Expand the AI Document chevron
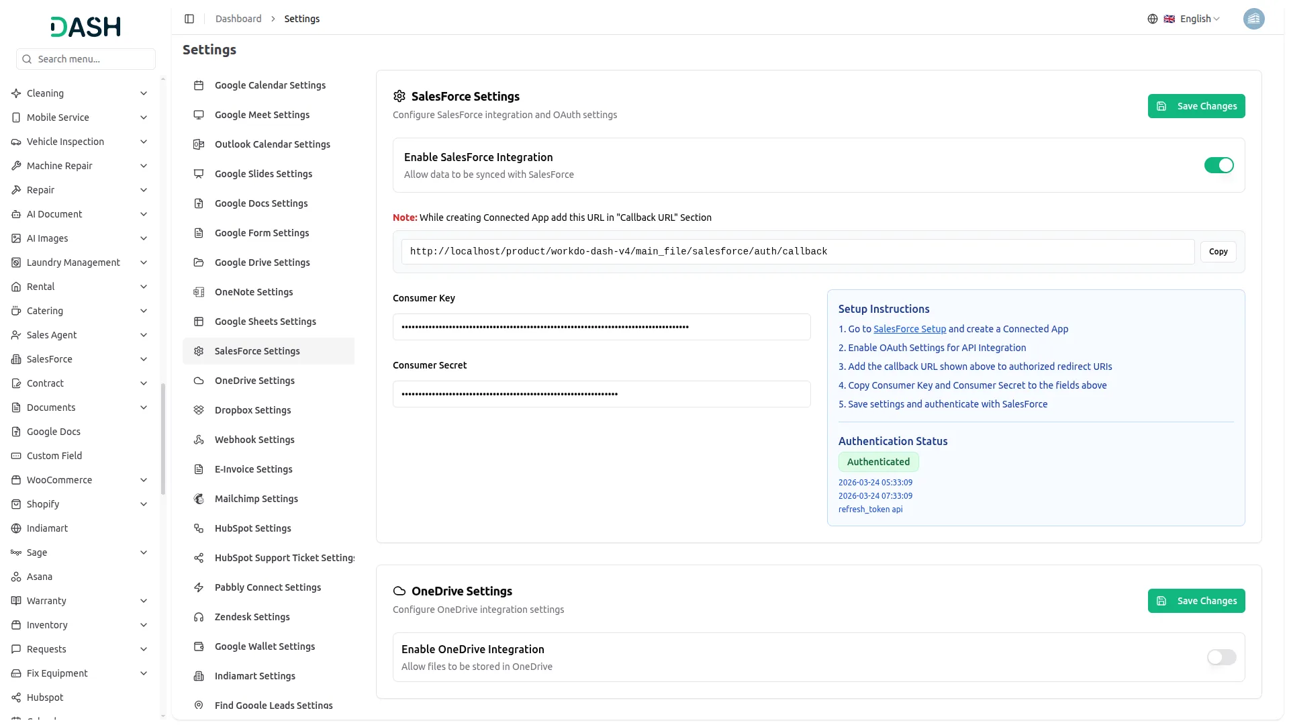 click(x=144, y=214)
